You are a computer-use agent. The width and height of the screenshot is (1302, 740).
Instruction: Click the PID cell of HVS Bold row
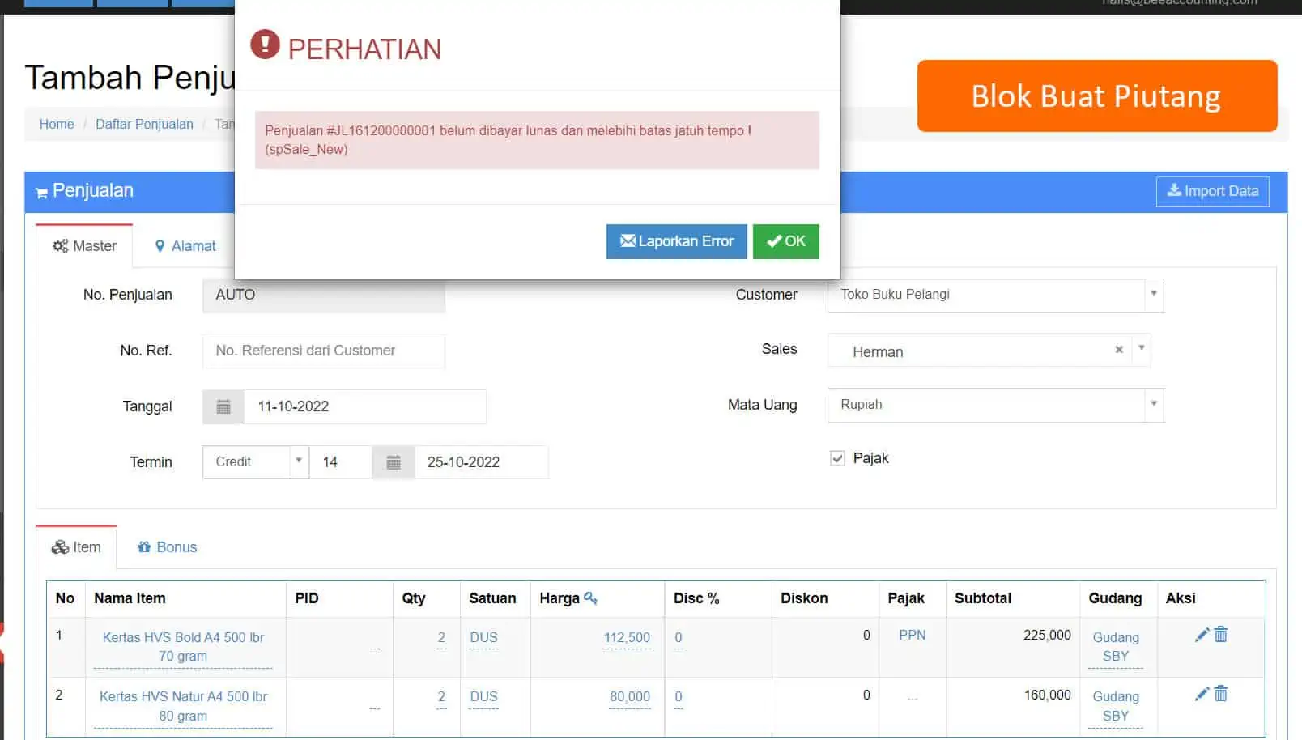(339, 648)
